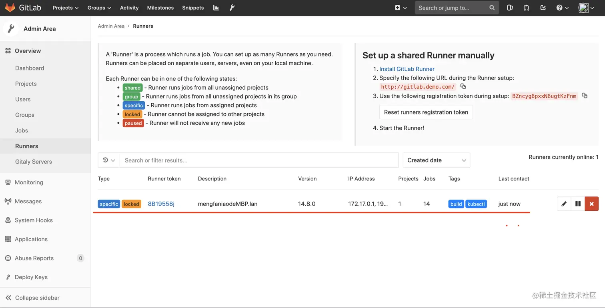Click the mengfaniaodeMBP.lan description
This screenshot has height=308, width=605.
click(228, 204)
